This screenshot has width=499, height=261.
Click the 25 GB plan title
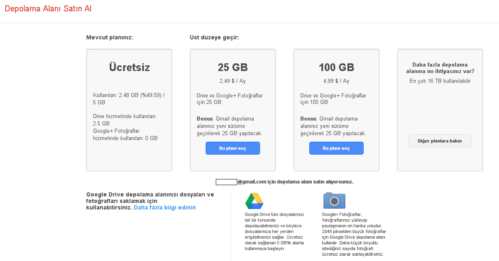[233, 67]
